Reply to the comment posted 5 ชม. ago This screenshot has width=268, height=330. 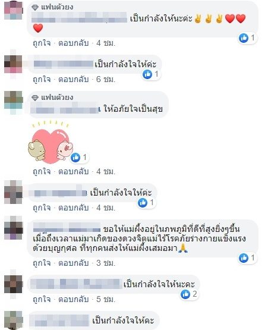(73, 299)
